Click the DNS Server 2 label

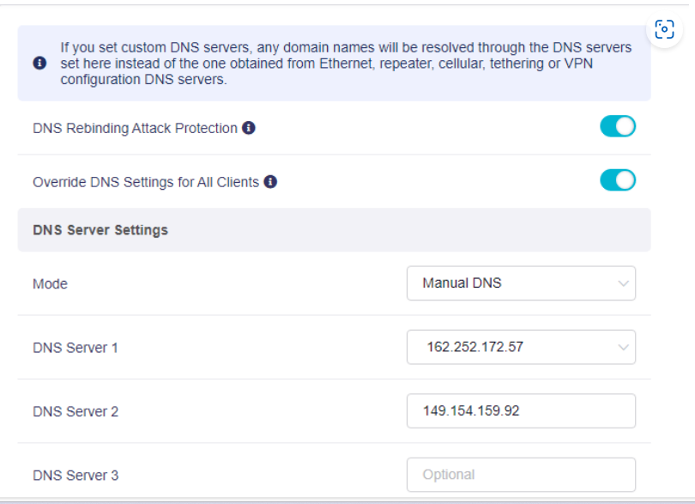click(x=76, y=412)
